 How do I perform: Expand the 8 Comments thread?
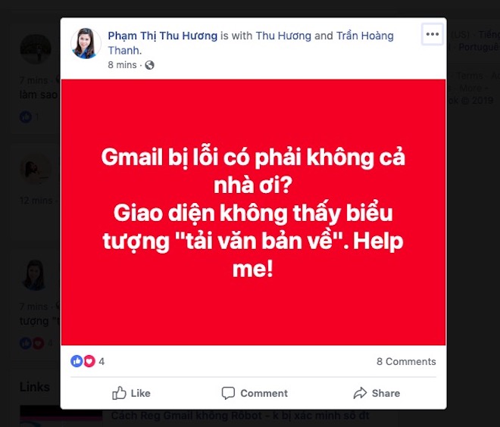coord(406,361)
